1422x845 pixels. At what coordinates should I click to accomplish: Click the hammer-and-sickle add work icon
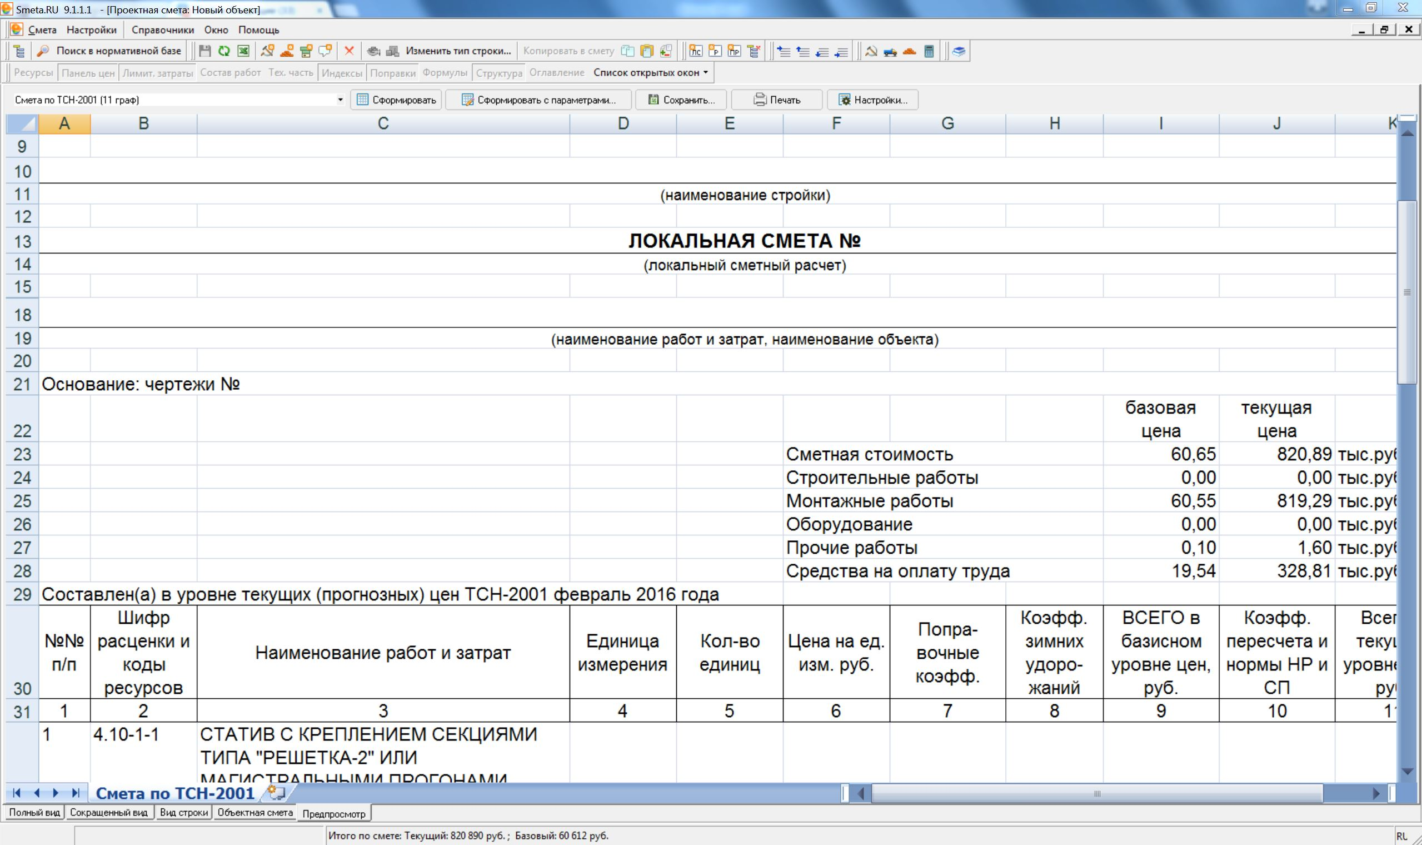click(x=267, y=51)
